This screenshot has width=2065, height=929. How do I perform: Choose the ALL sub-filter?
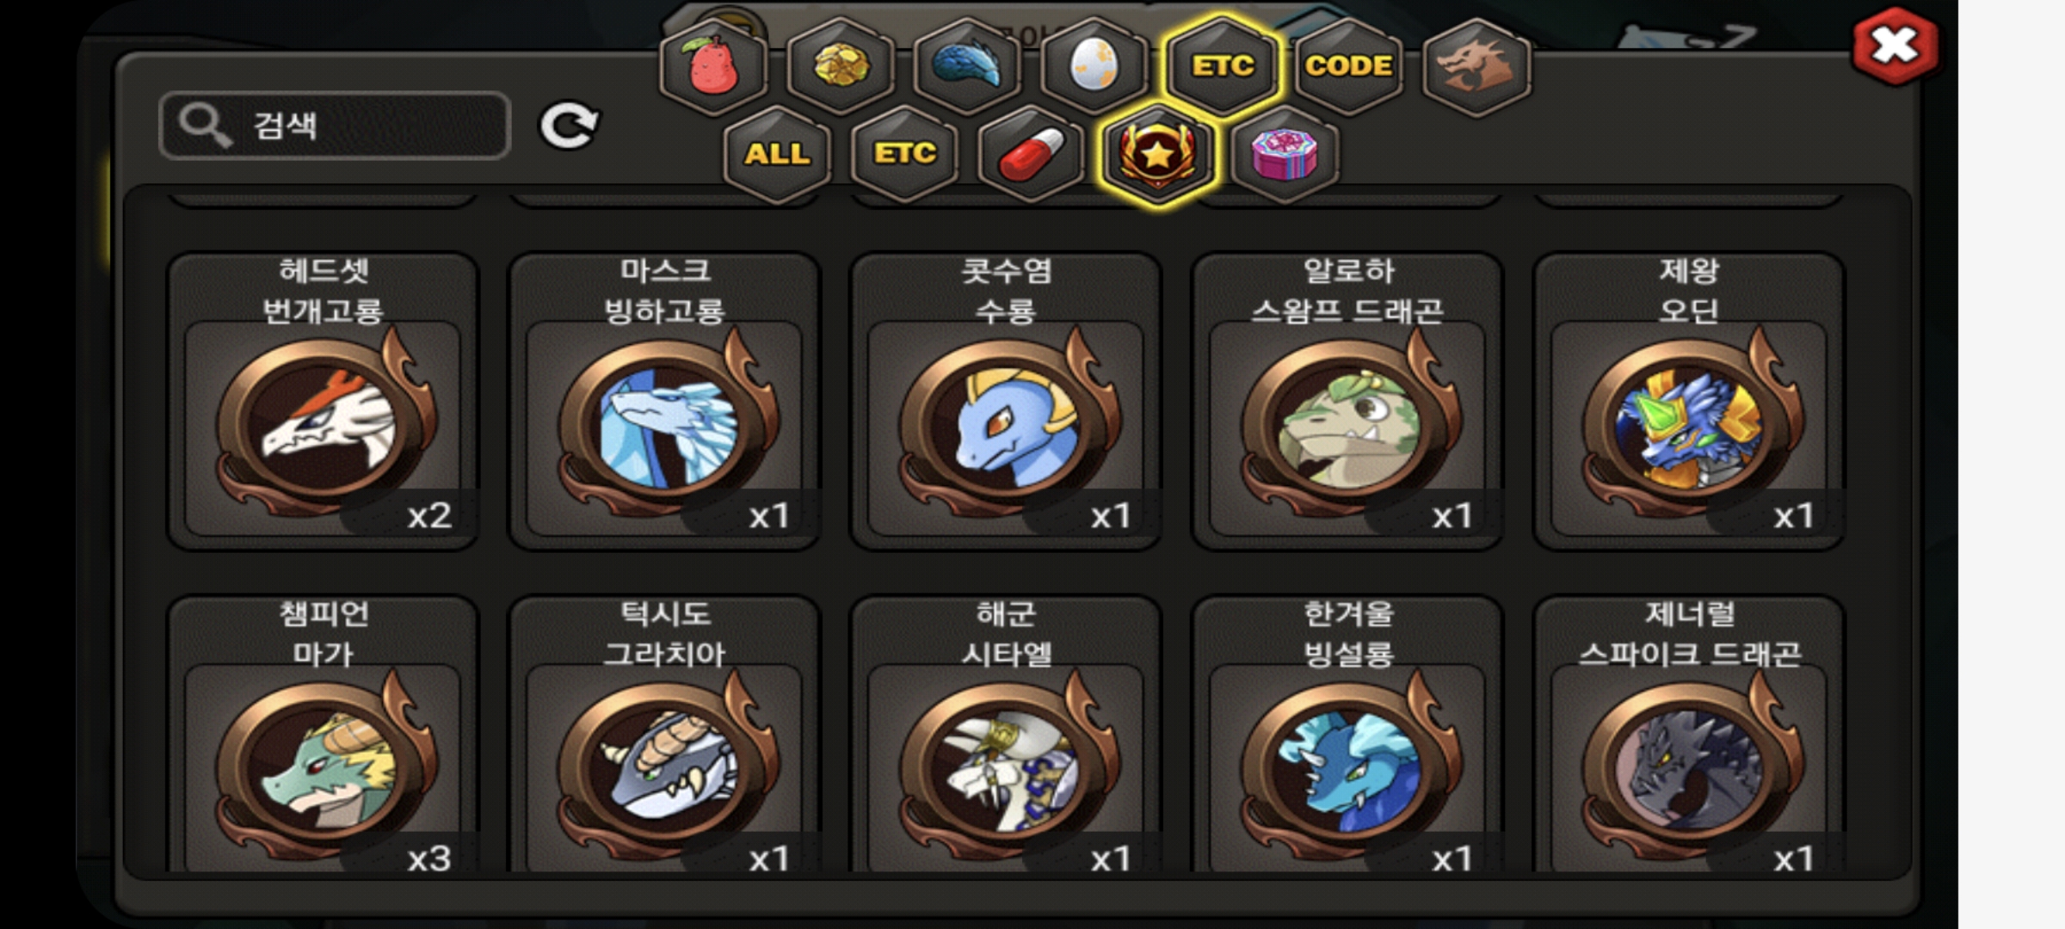[778, 155]
